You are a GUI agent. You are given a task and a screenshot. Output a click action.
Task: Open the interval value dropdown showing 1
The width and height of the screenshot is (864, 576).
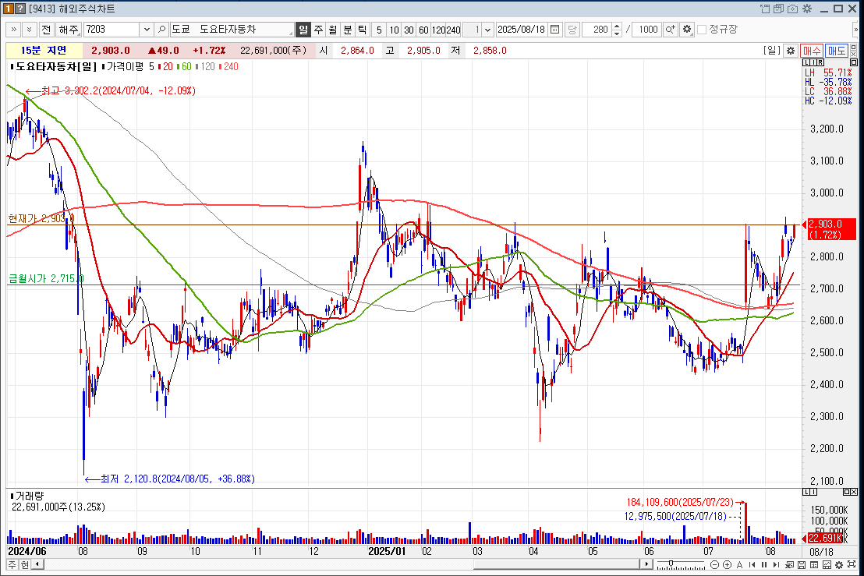(488, 30)
